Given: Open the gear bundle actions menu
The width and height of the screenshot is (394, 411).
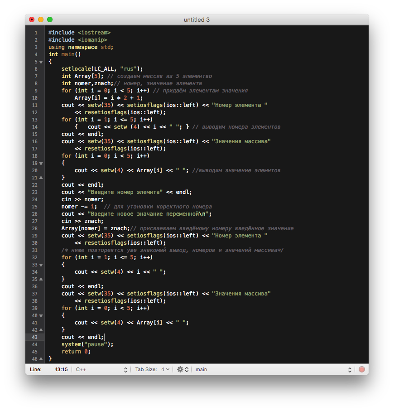Looking at the screenshot, I should coord(183,369).
